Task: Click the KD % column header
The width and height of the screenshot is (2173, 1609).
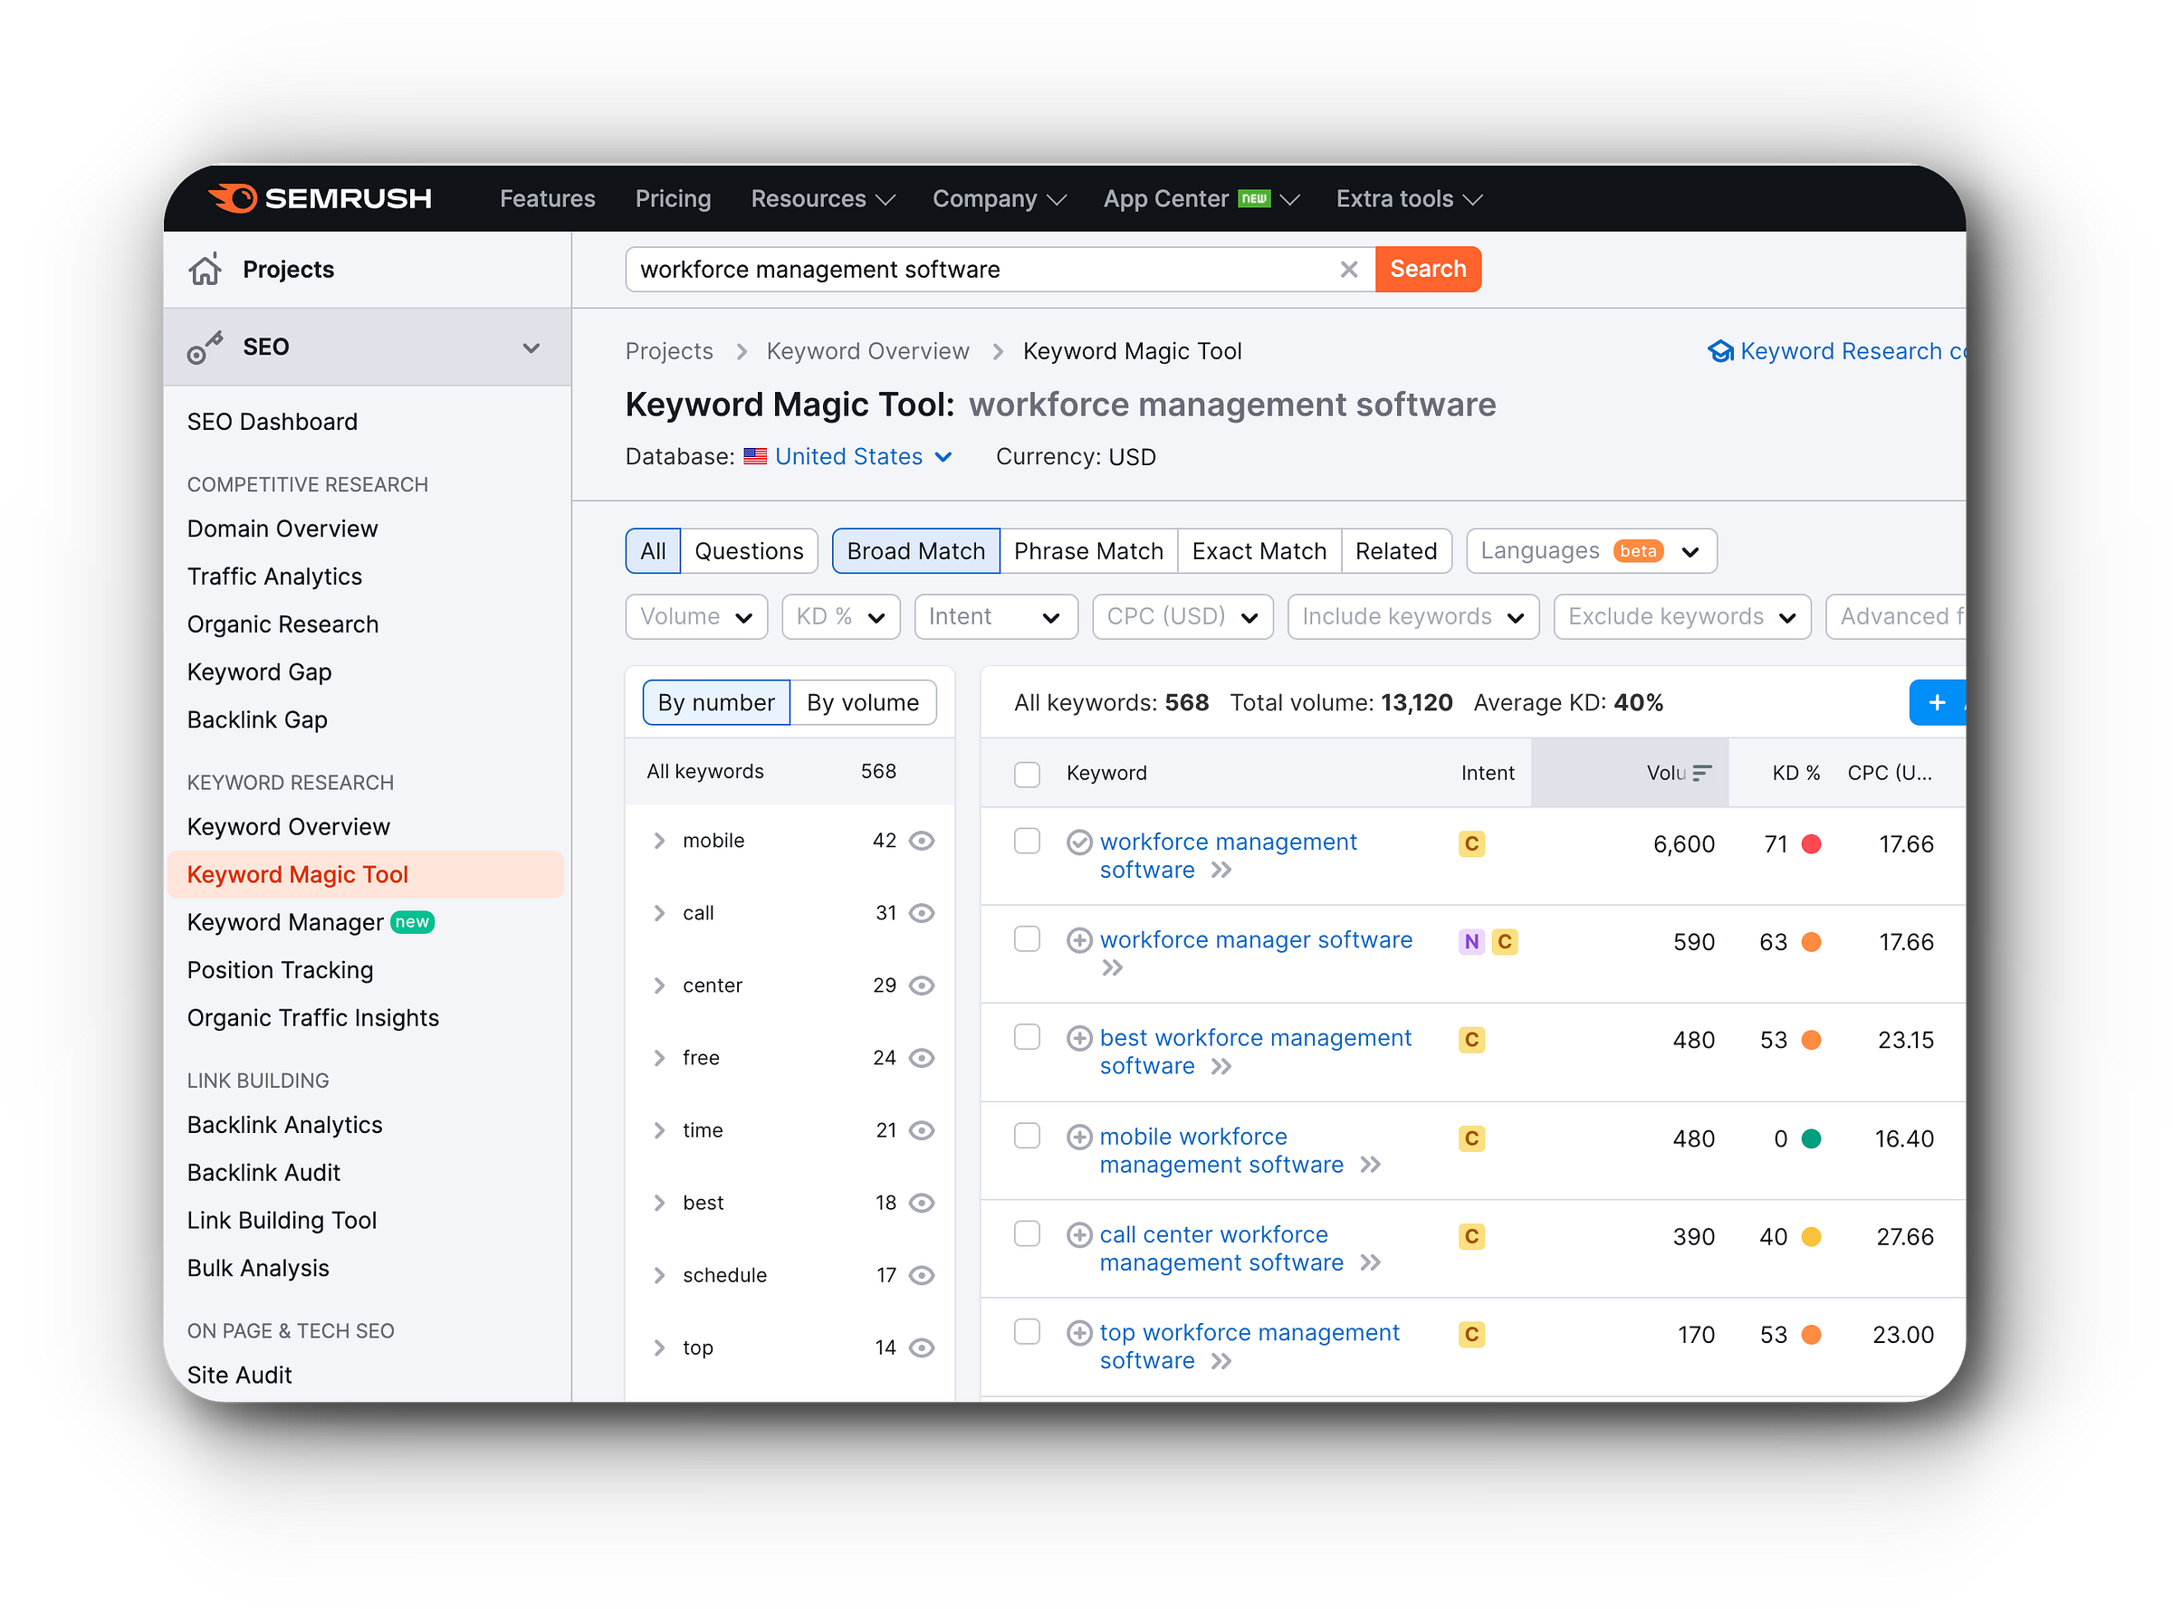Action: pos(1795,774)
